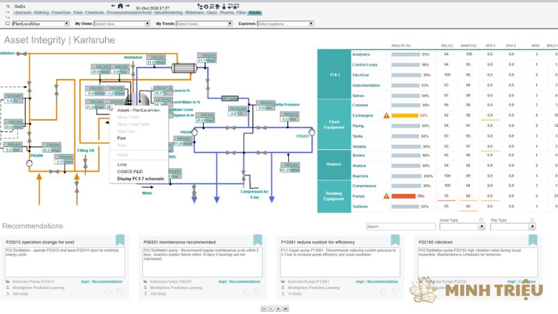
Task: Click the Exchangers warning triangle icon
Action: pyautogui.click(x=386, y=115)
